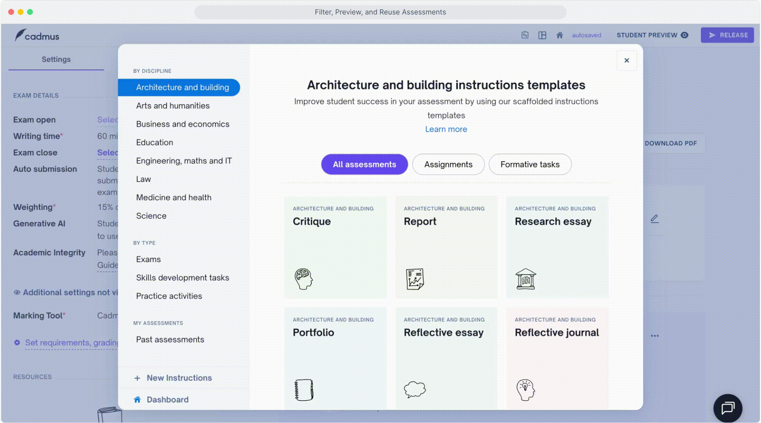Select the All assessments filter
The image size is (761, 423).
(x=364, y=164)
